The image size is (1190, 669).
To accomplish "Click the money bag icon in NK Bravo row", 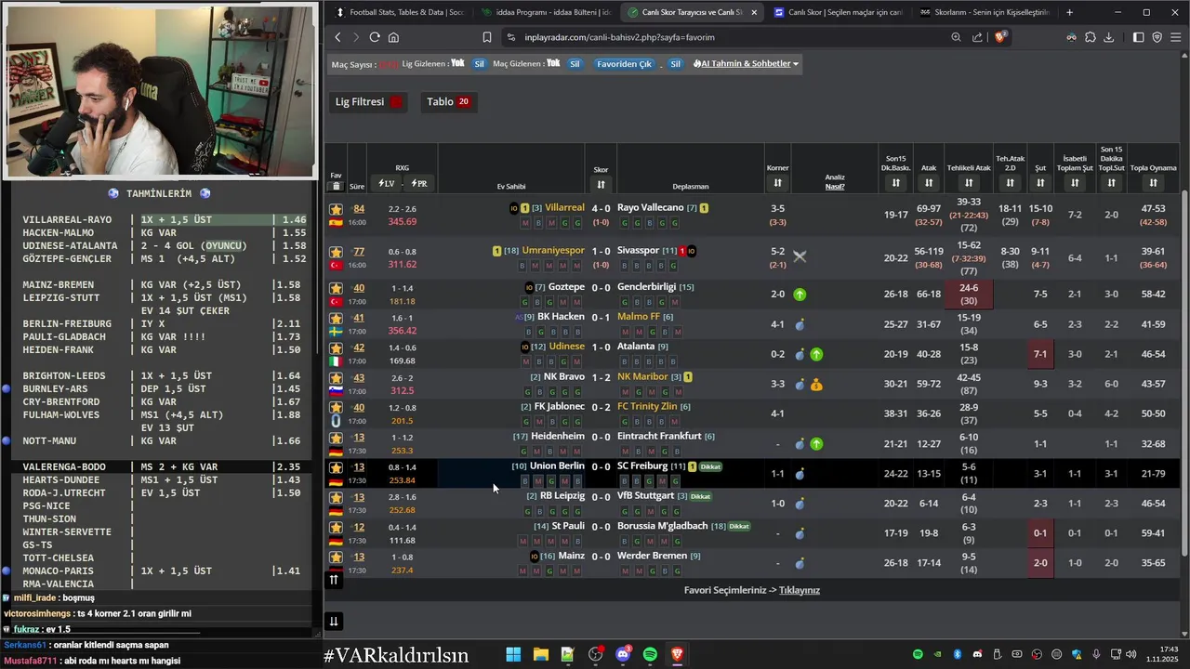I will click(x=816, y=385).
